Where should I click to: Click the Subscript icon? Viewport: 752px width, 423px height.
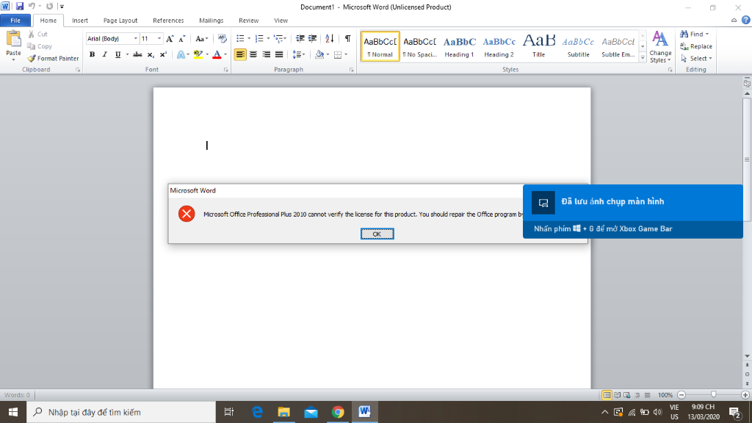click(151, 54)
